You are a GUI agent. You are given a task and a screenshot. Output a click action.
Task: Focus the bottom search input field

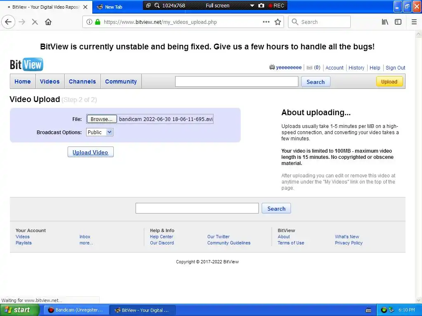197,208
